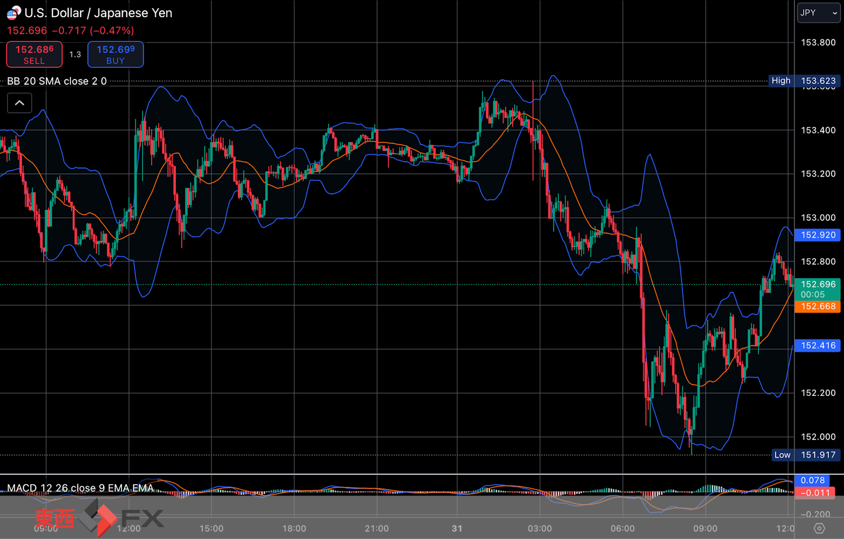Click the blue 152.416 lower band tag

[817, 345]
